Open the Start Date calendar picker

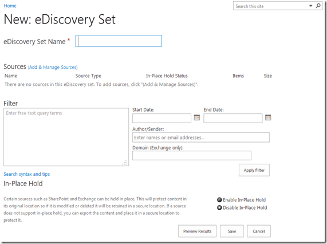click(x=197, y=117)
